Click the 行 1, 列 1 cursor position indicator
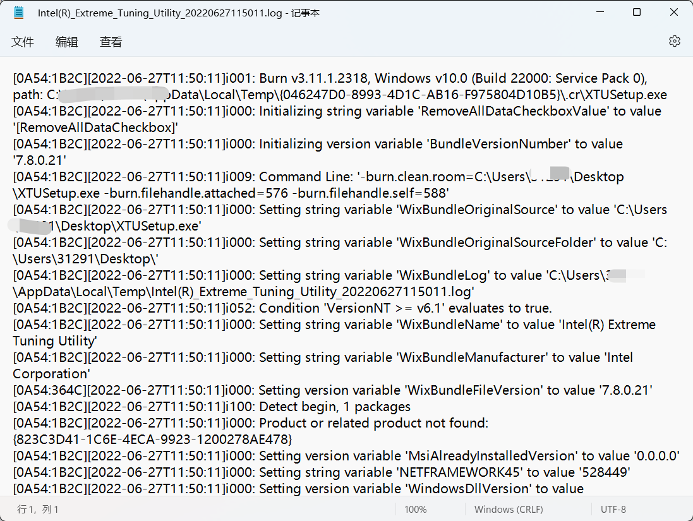Viewport: 693px width, 521px height. pyautogui.click(x=37, y=509)
